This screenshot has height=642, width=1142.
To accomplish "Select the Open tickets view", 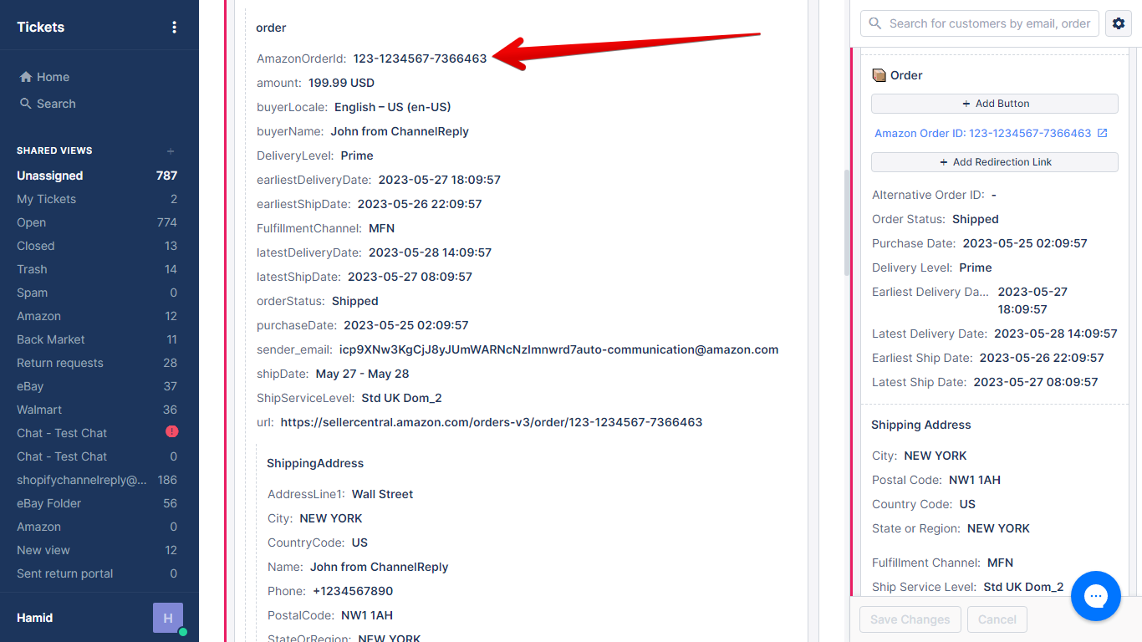I will pyautogui.click(x=97, y=222).
